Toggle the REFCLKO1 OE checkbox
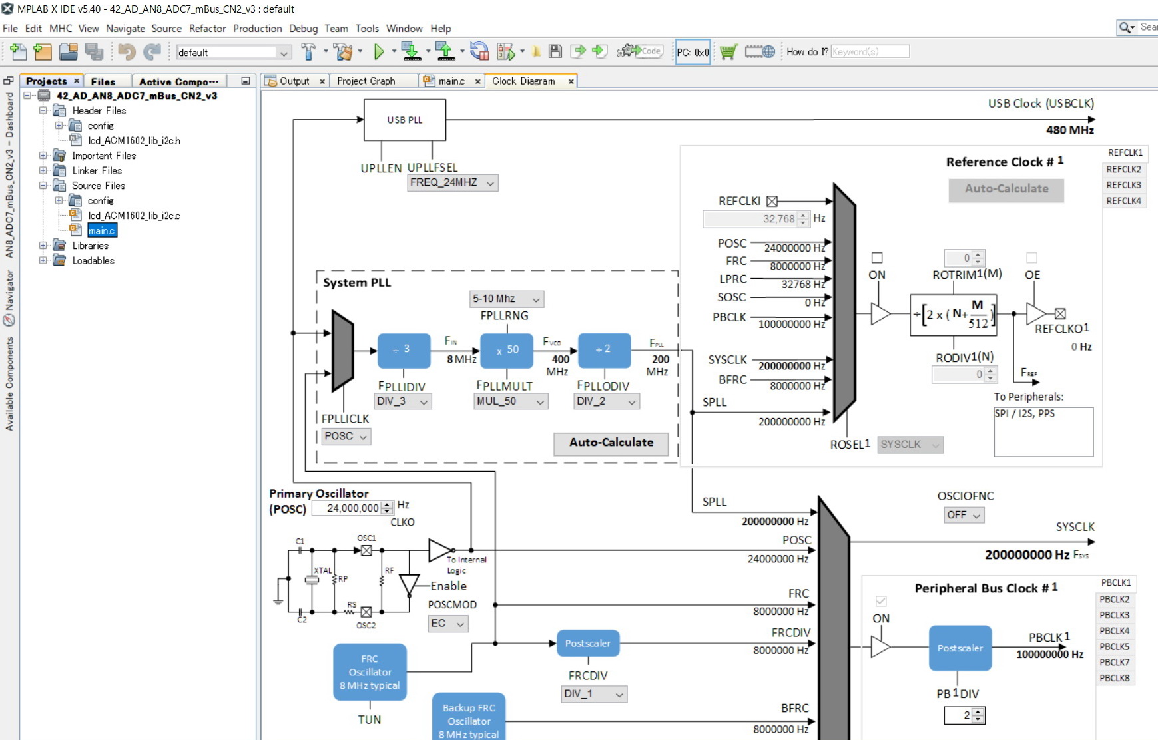This screenshot has height=740, width=1158. click(x=1031, y=258)
